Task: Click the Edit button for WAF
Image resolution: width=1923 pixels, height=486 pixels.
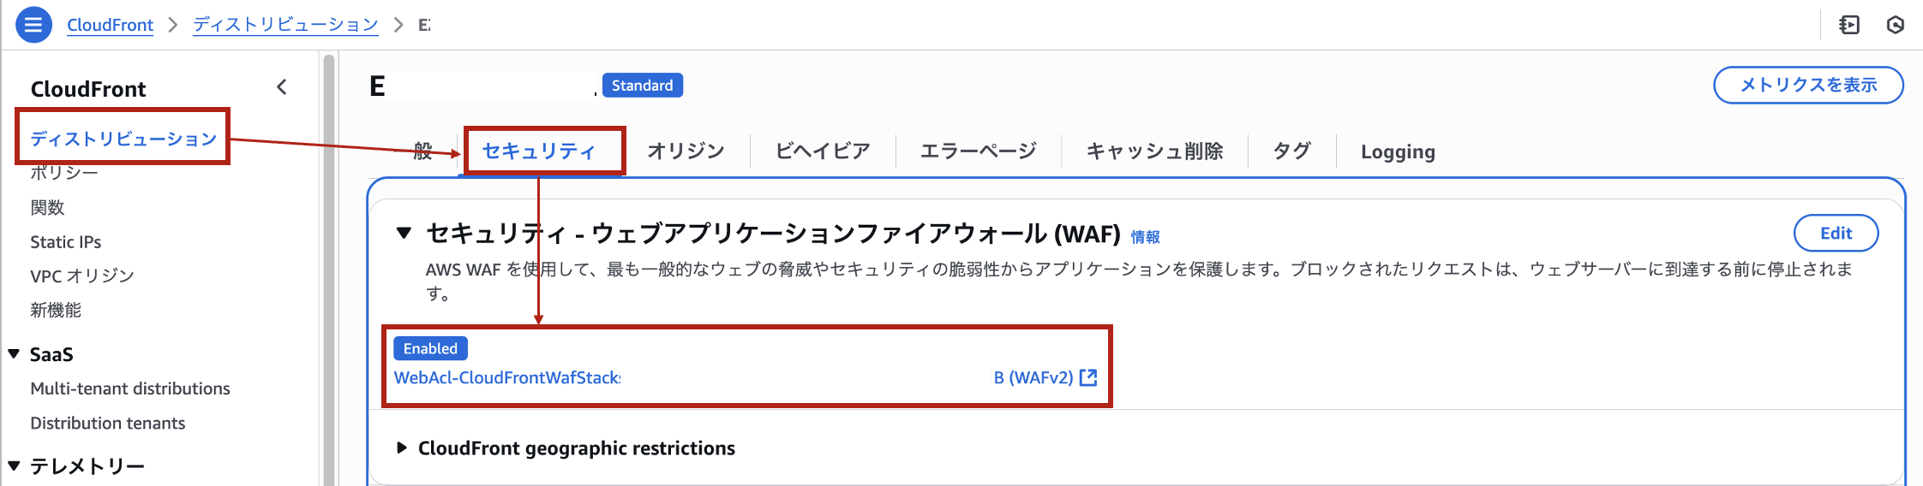Action: 1836,234
